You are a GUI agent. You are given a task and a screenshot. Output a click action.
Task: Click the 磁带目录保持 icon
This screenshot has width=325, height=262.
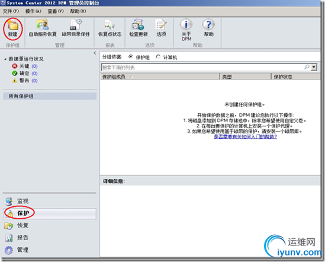76,25
